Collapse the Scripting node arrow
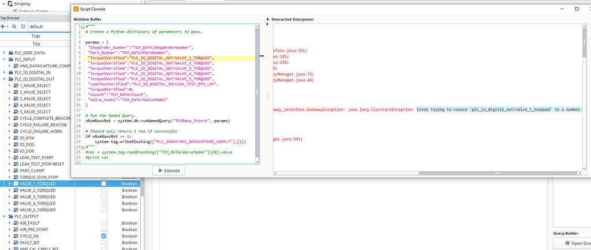Image resolution: width=591 pixels, height=250 pixels. 4,4
